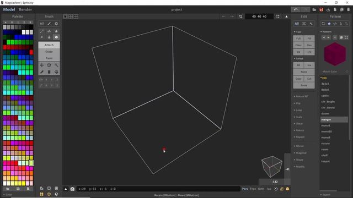
Task: Collapse the Tool section in the Edit panel
Action: (x=297, y=32)
